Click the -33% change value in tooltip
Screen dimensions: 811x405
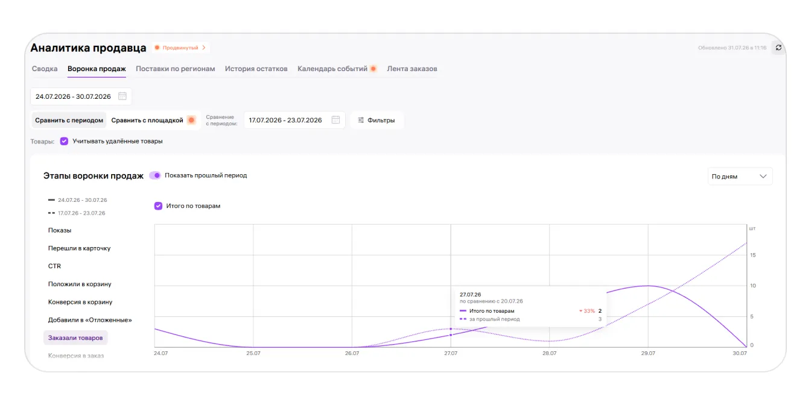click(x=587, y=311)
